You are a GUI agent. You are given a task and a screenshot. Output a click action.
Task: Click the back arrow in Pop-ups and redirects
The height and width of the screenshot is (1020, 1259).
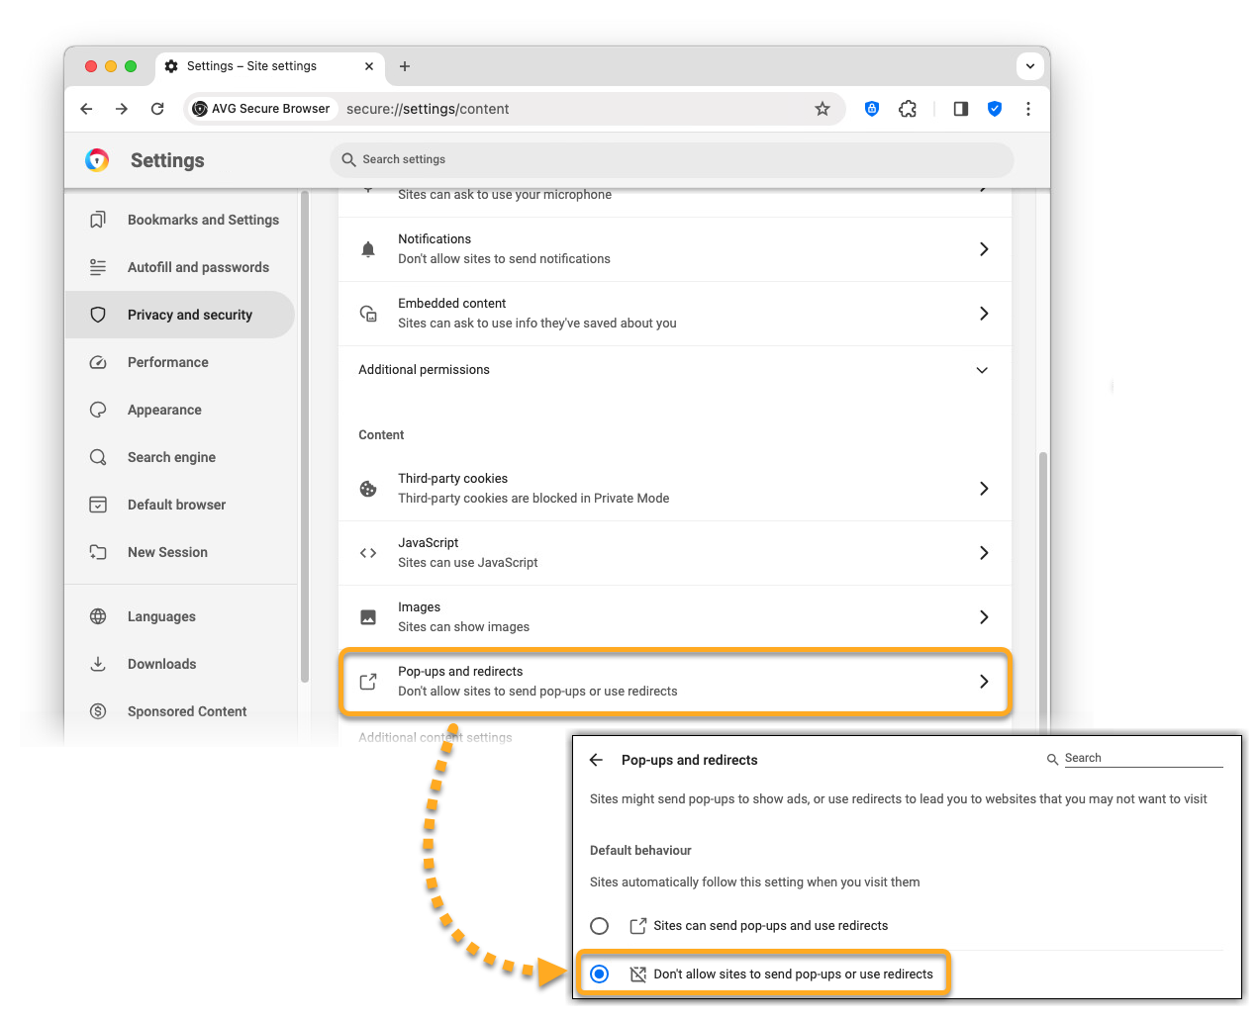(x=596, y=760)
